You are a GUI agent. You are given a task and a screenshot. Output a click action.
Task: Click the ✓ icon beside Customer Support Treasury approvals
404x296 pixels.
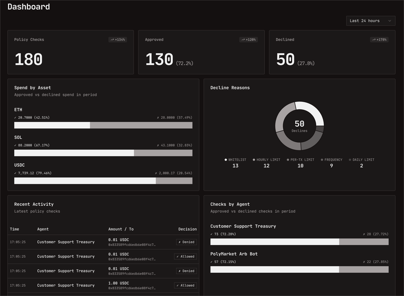pos(211,234)
